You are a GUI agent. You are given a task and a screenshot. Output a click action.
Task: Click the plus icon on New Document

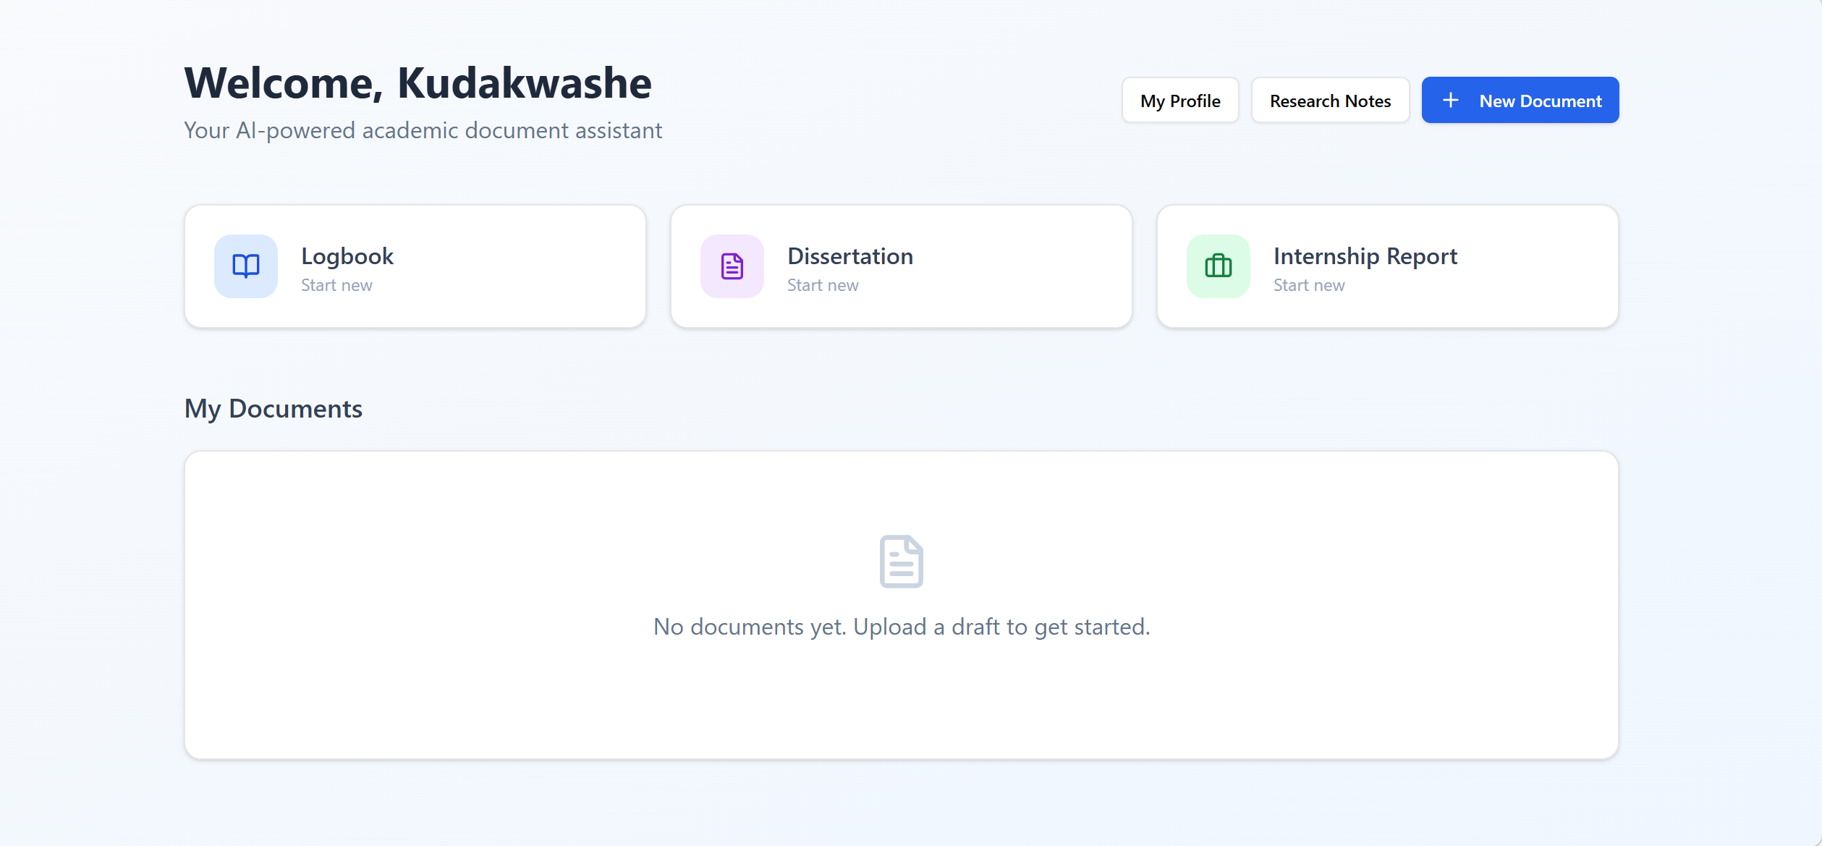pos(1451,101)
